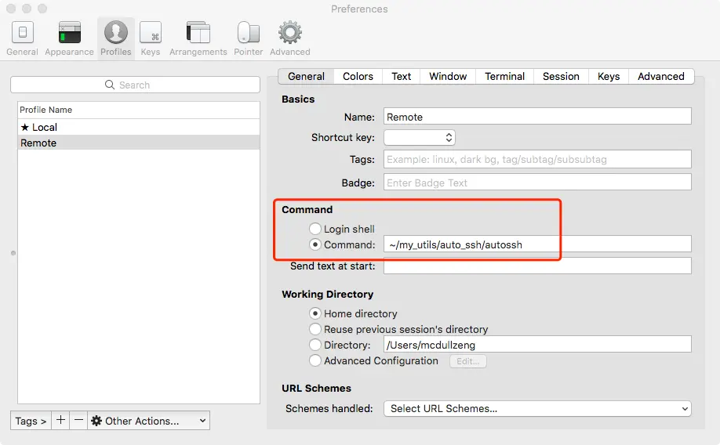Click the Badge text field
The width and height of the screenshot is (720, 445).
coord(537,182)
